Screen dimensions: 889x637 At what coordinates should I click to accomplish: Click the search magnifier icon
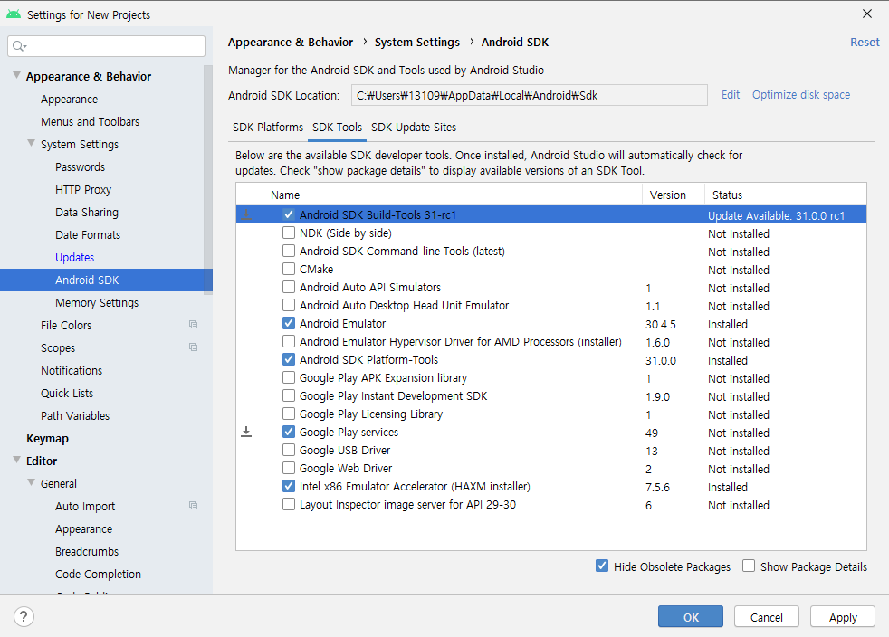click(x=19, y=46)
